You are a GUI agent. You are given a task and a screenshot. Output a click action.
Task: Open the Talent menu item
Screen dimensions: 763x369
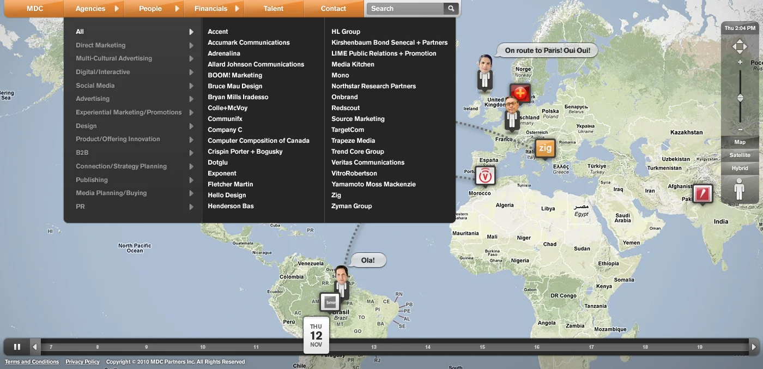click(274, 9)
